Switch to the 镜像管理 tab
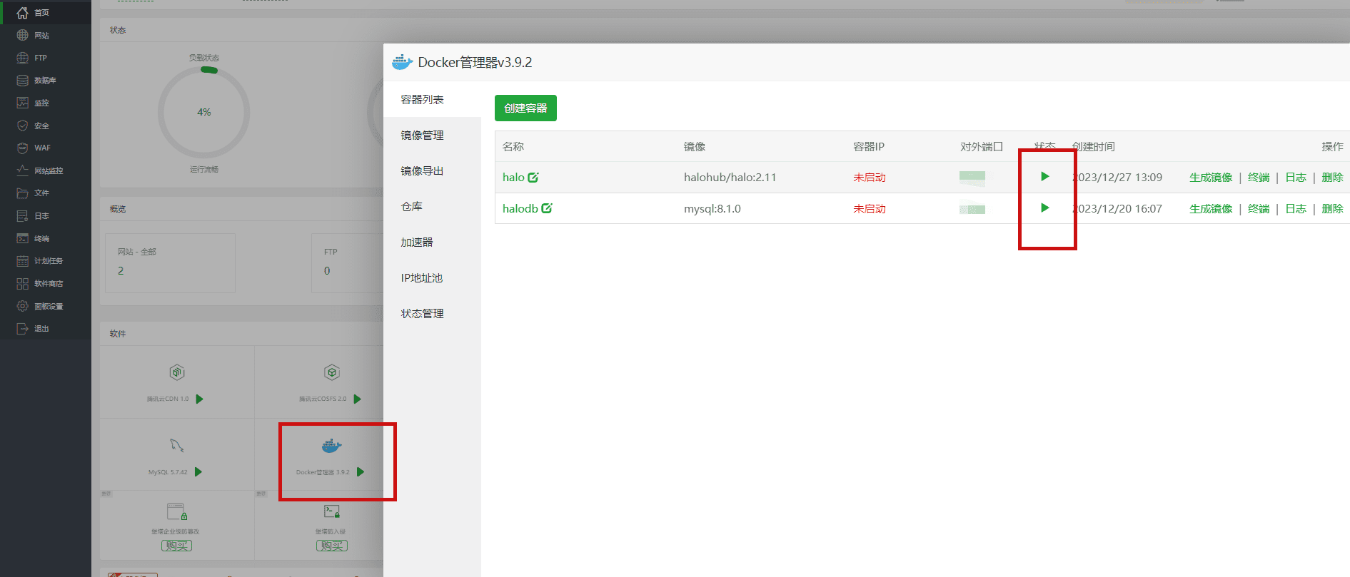1350x577 pixels. tap(422, 136)
